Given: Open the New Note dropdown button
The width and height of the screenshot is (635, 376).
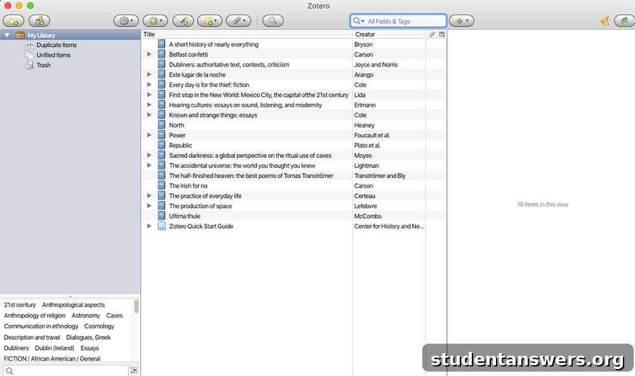Looking at the screenshot, I should (210, 21).
